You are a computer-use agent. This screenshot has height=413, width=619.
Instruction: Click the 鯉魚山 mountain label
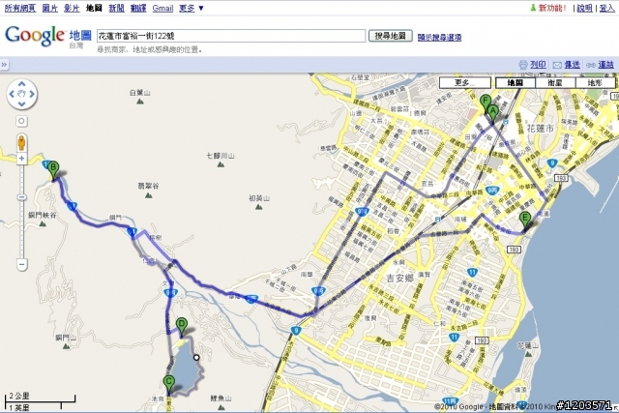(x=221, y=398)
